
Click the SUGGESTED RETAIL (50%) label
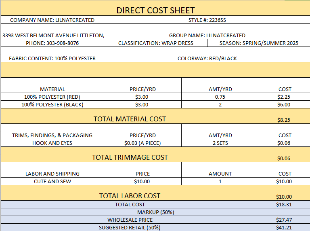130,227
